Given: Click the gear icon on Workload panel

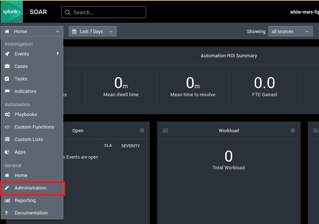Looking at the screenshot, I should tap(293, 130).
